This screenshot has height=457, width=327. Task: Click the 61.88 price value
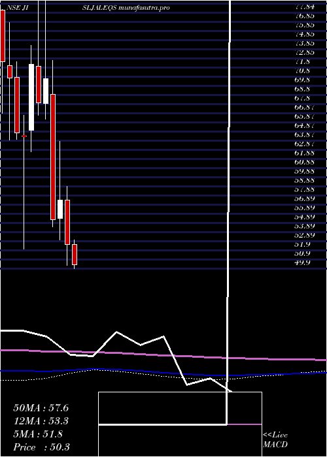tap(304, 153)
